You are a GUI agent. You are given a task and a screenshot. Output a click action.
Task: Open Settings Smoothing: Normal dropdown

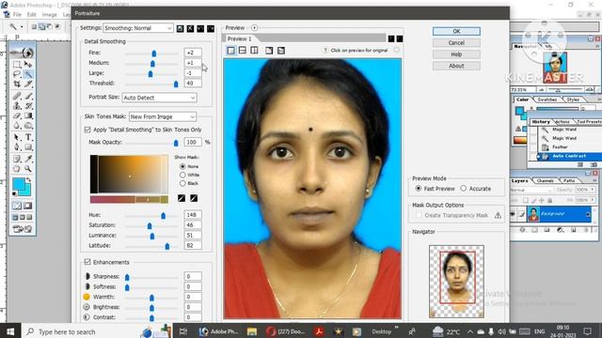pos(138,28)
